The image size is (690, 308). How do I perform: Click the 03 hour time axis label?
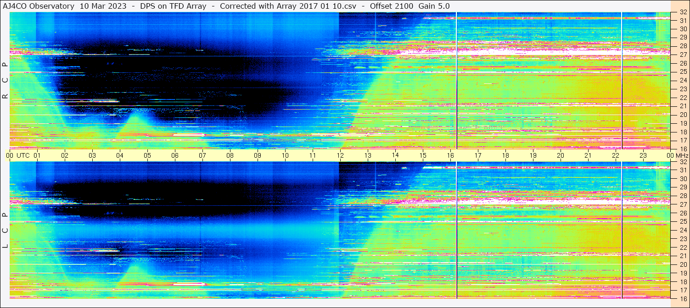[92, 155]
